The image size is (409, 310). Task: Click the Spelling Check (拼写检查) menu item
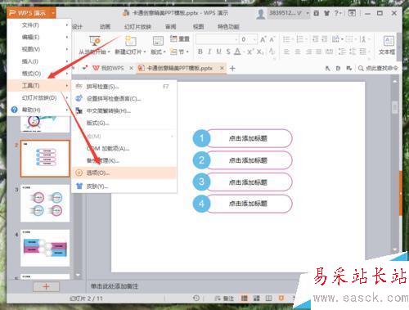[x=124, y=87]
